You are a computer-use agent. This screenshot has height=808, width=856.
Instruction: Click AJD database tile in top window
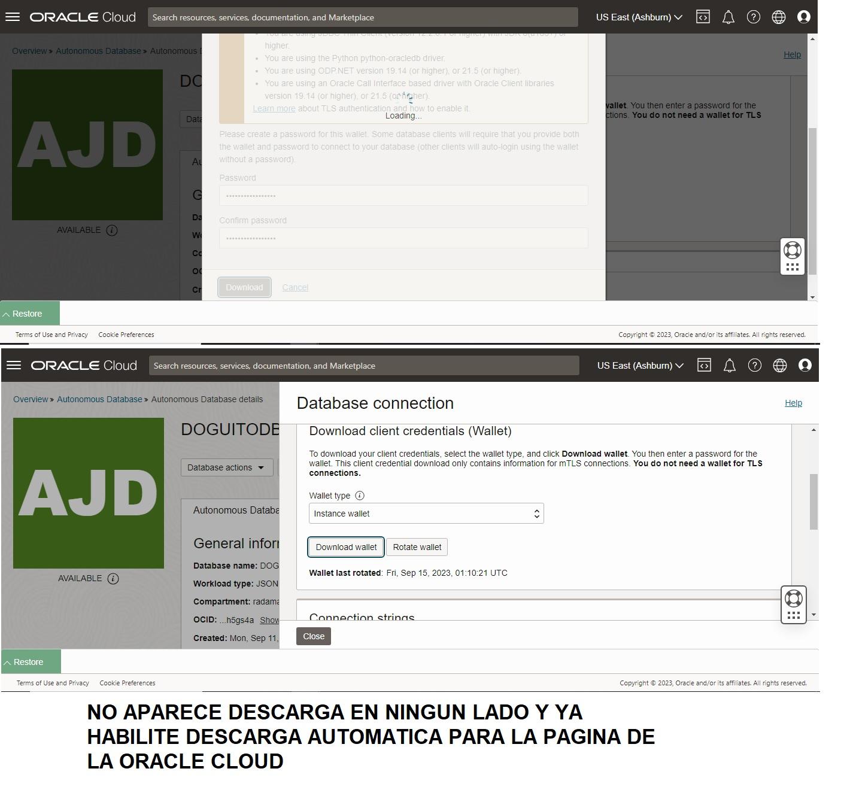[87, 145]
